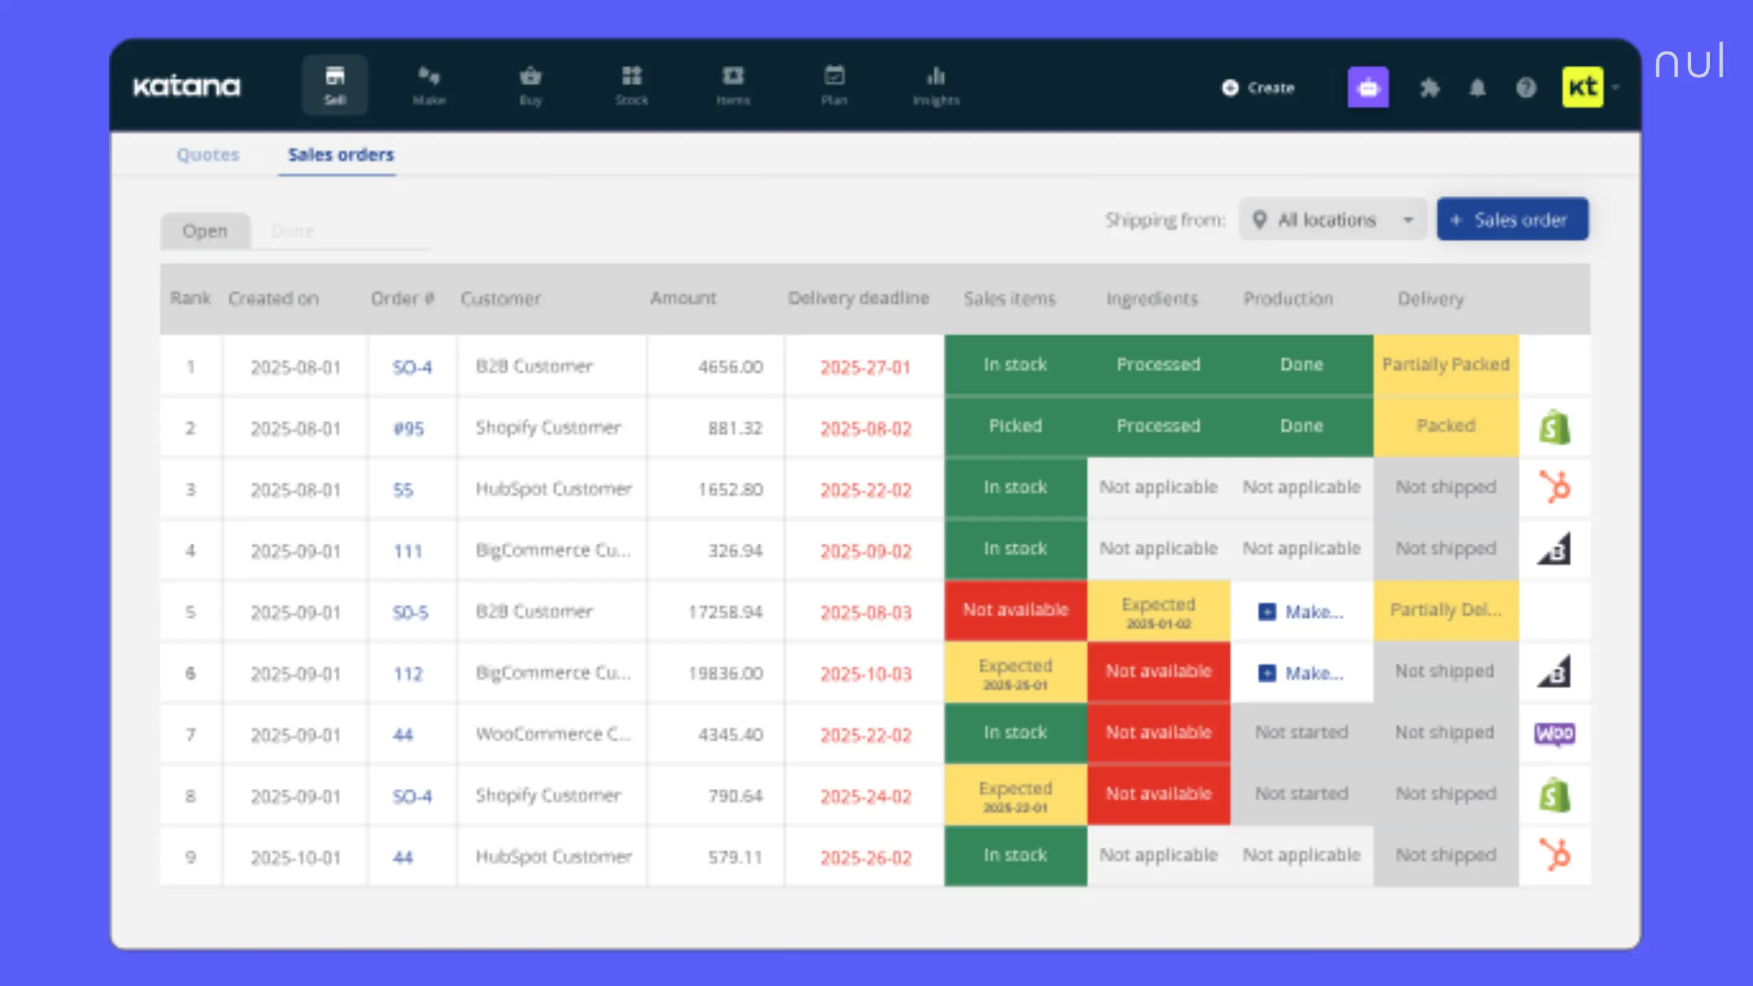Switch to the Done filter toggle

(293, 230)
